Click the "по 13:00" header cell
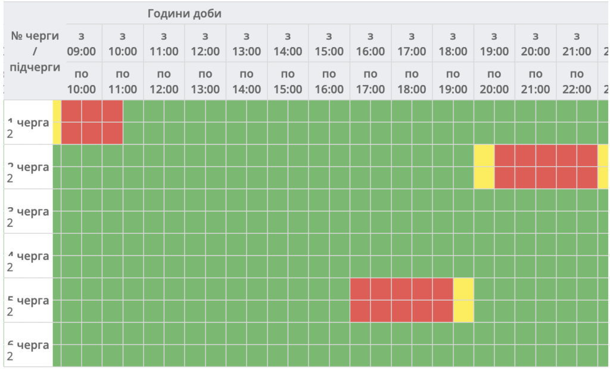The width and height of the screenshot is (610, 369). (206, 82)
